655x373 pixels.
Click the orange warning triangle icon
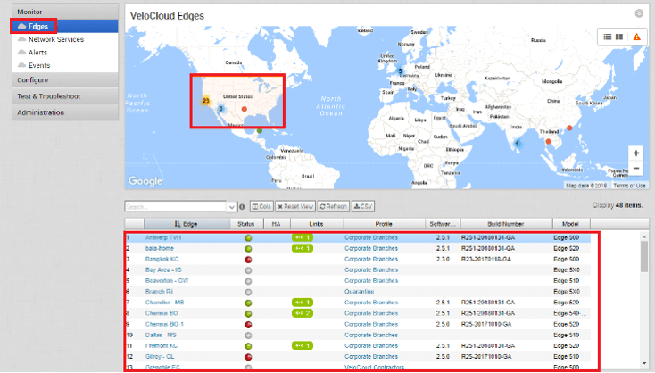coord(636,37)
